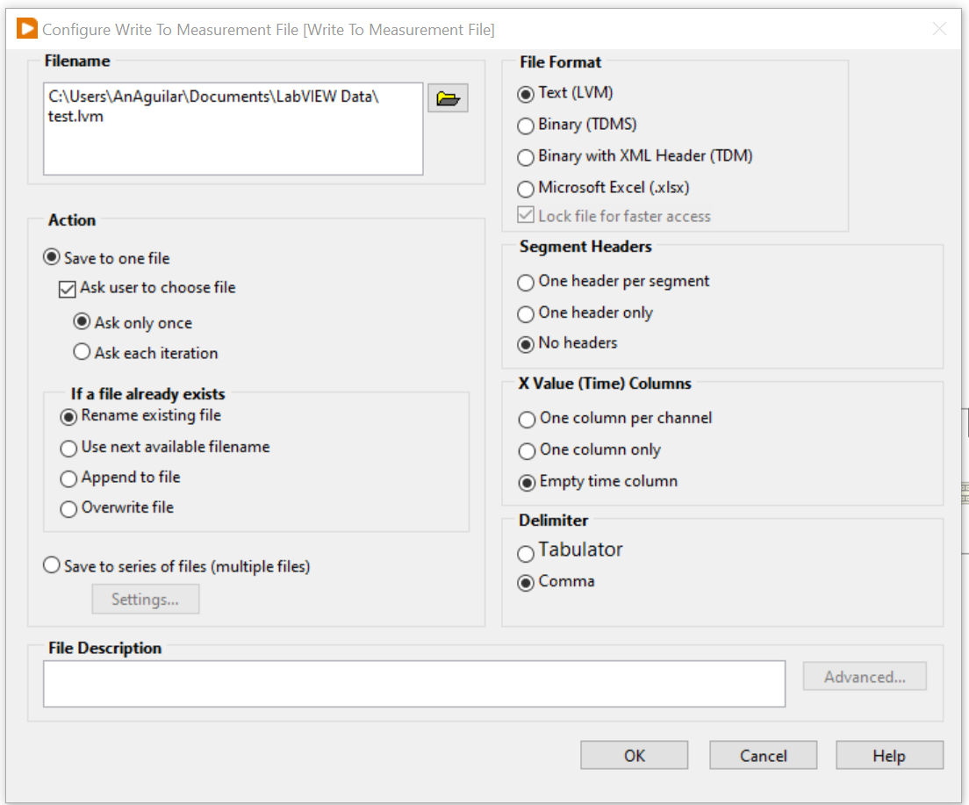This screenshot has width=969, height=805.
Task: Close the Configure Write To Measurement File dialog
Action: (x=939, y=29)
